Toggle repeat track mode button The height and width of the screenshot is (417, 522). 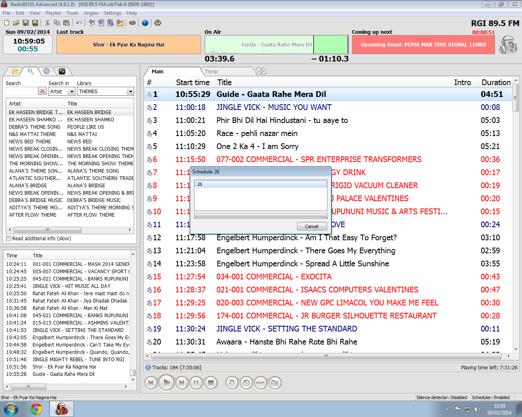pyautogui.click(x=232, y=383)
